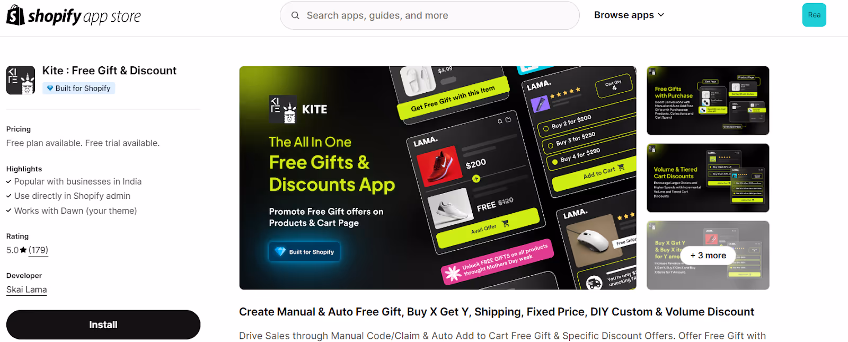Open the Volume & Tiered Cart Discounts thumbnail
848x342 pixels.
coord(708,178)
